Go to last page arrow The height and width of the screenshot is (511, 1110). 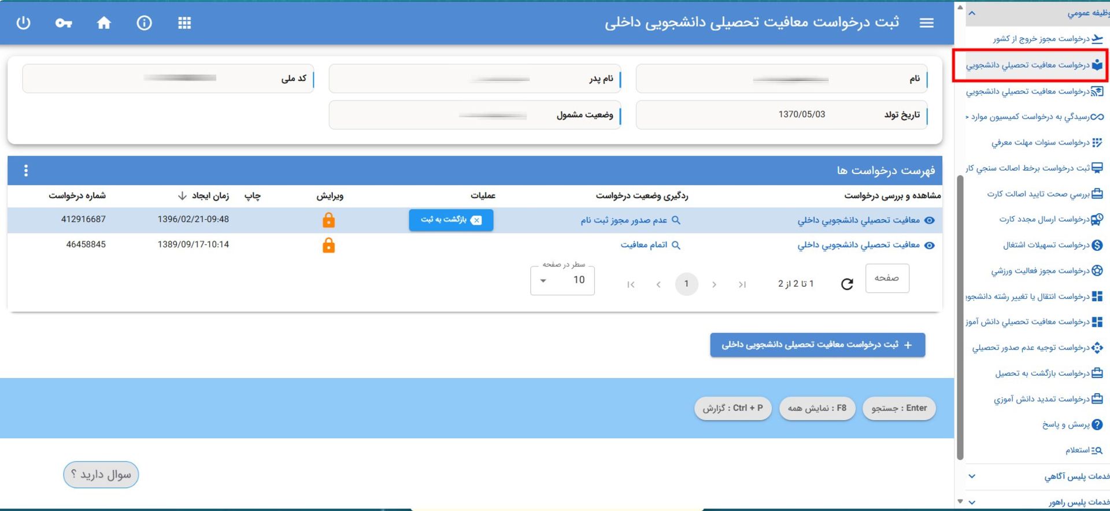pos(742,284)
